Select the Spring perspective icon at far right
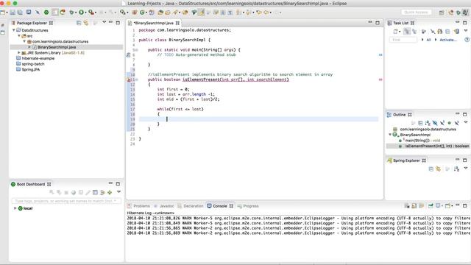The width and height of the screenshot is (471, 265). click(x=465, y=13)
